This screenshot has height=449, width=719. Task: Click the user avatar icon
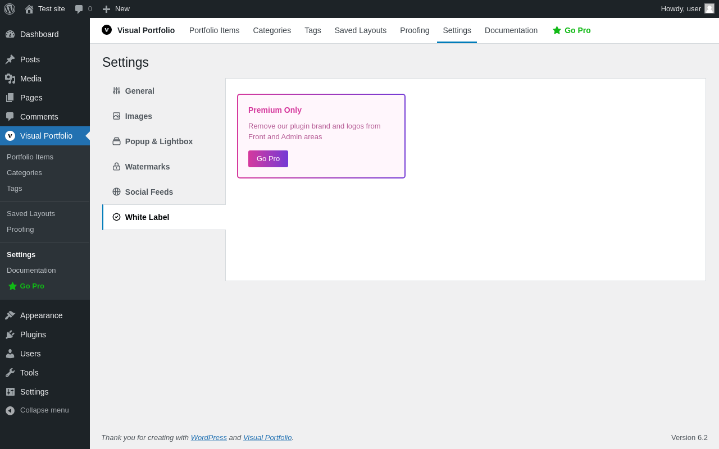pos(709,8)
